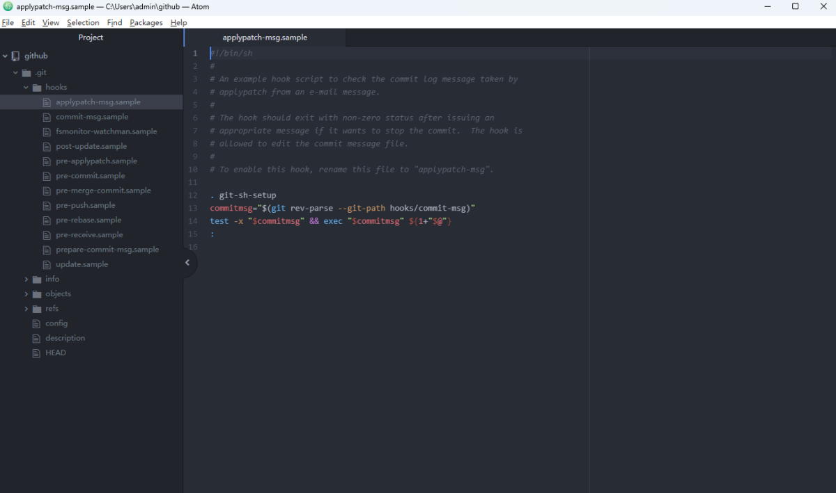The height and width of the screenshot is (493, 836).
Task: Expand the info folder chevron
Action: [26, 280]
